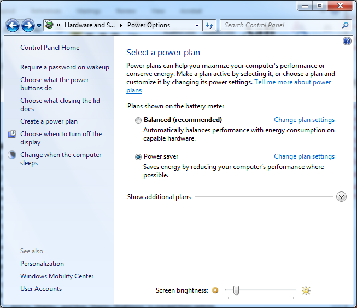Click the Plans shown on the battery meter label

coord(176,106)
